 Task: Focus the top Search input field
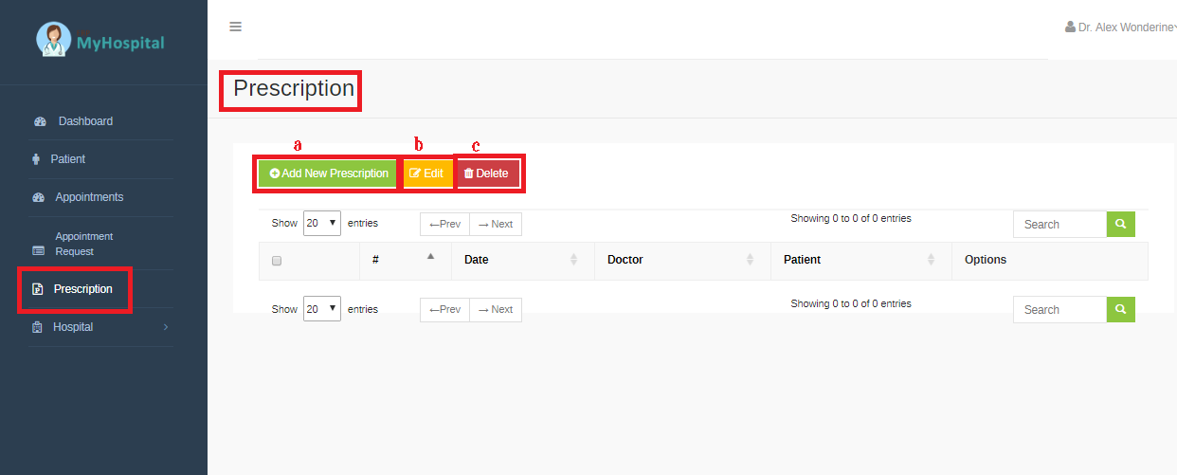click(1060, 225)
